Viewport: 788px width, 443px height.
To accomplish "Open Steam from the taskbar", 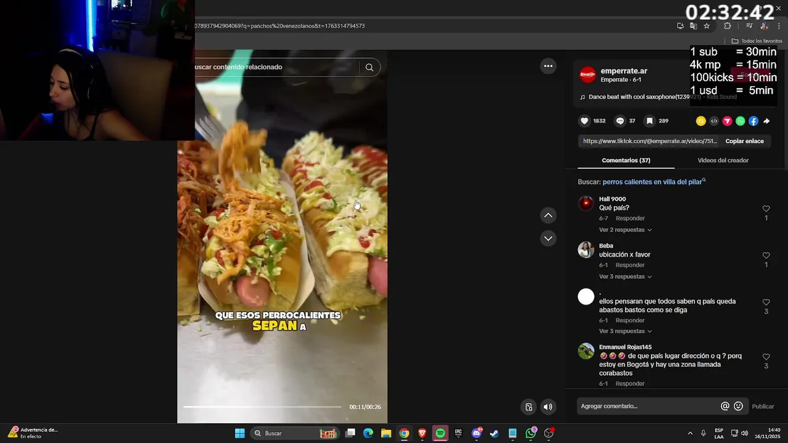I will coord(494,433).
